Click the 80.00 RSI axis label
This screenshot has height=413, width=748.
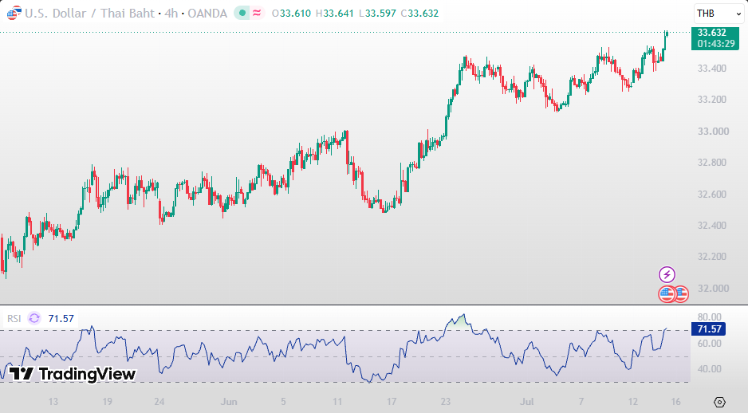pyautogui.click(x=710, y=317)
